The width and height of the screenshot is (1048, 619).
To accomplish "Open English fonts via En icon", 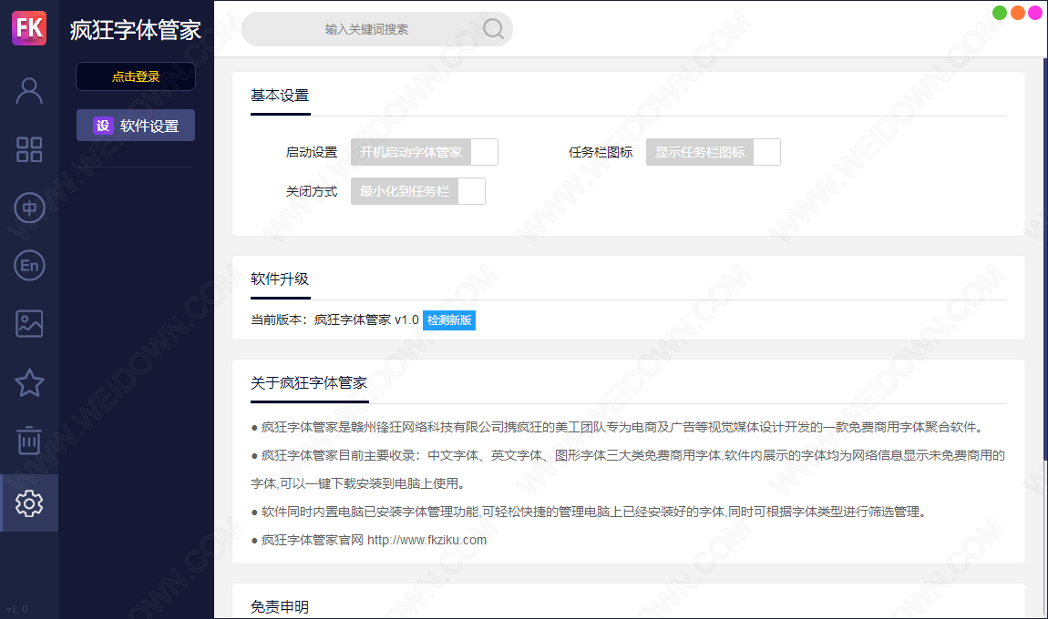I will (x=29, y=266).
